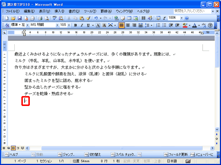Apply character shading A icon
Image resolution: width=221 pixels, height=165 pixels.
(x=104, y=25)
